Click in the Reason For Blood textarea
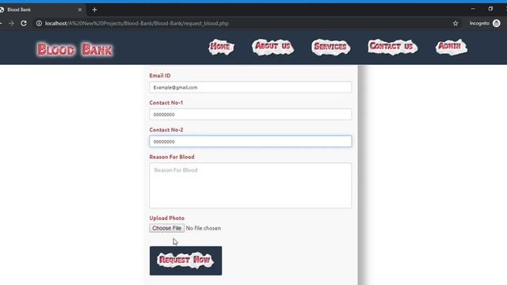This screenshot has height=285, width=507. click(250, 185)
